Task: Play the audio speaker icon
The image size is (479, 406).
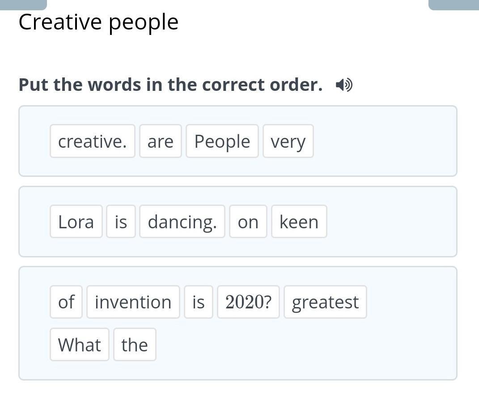Action: coord(343,85)
